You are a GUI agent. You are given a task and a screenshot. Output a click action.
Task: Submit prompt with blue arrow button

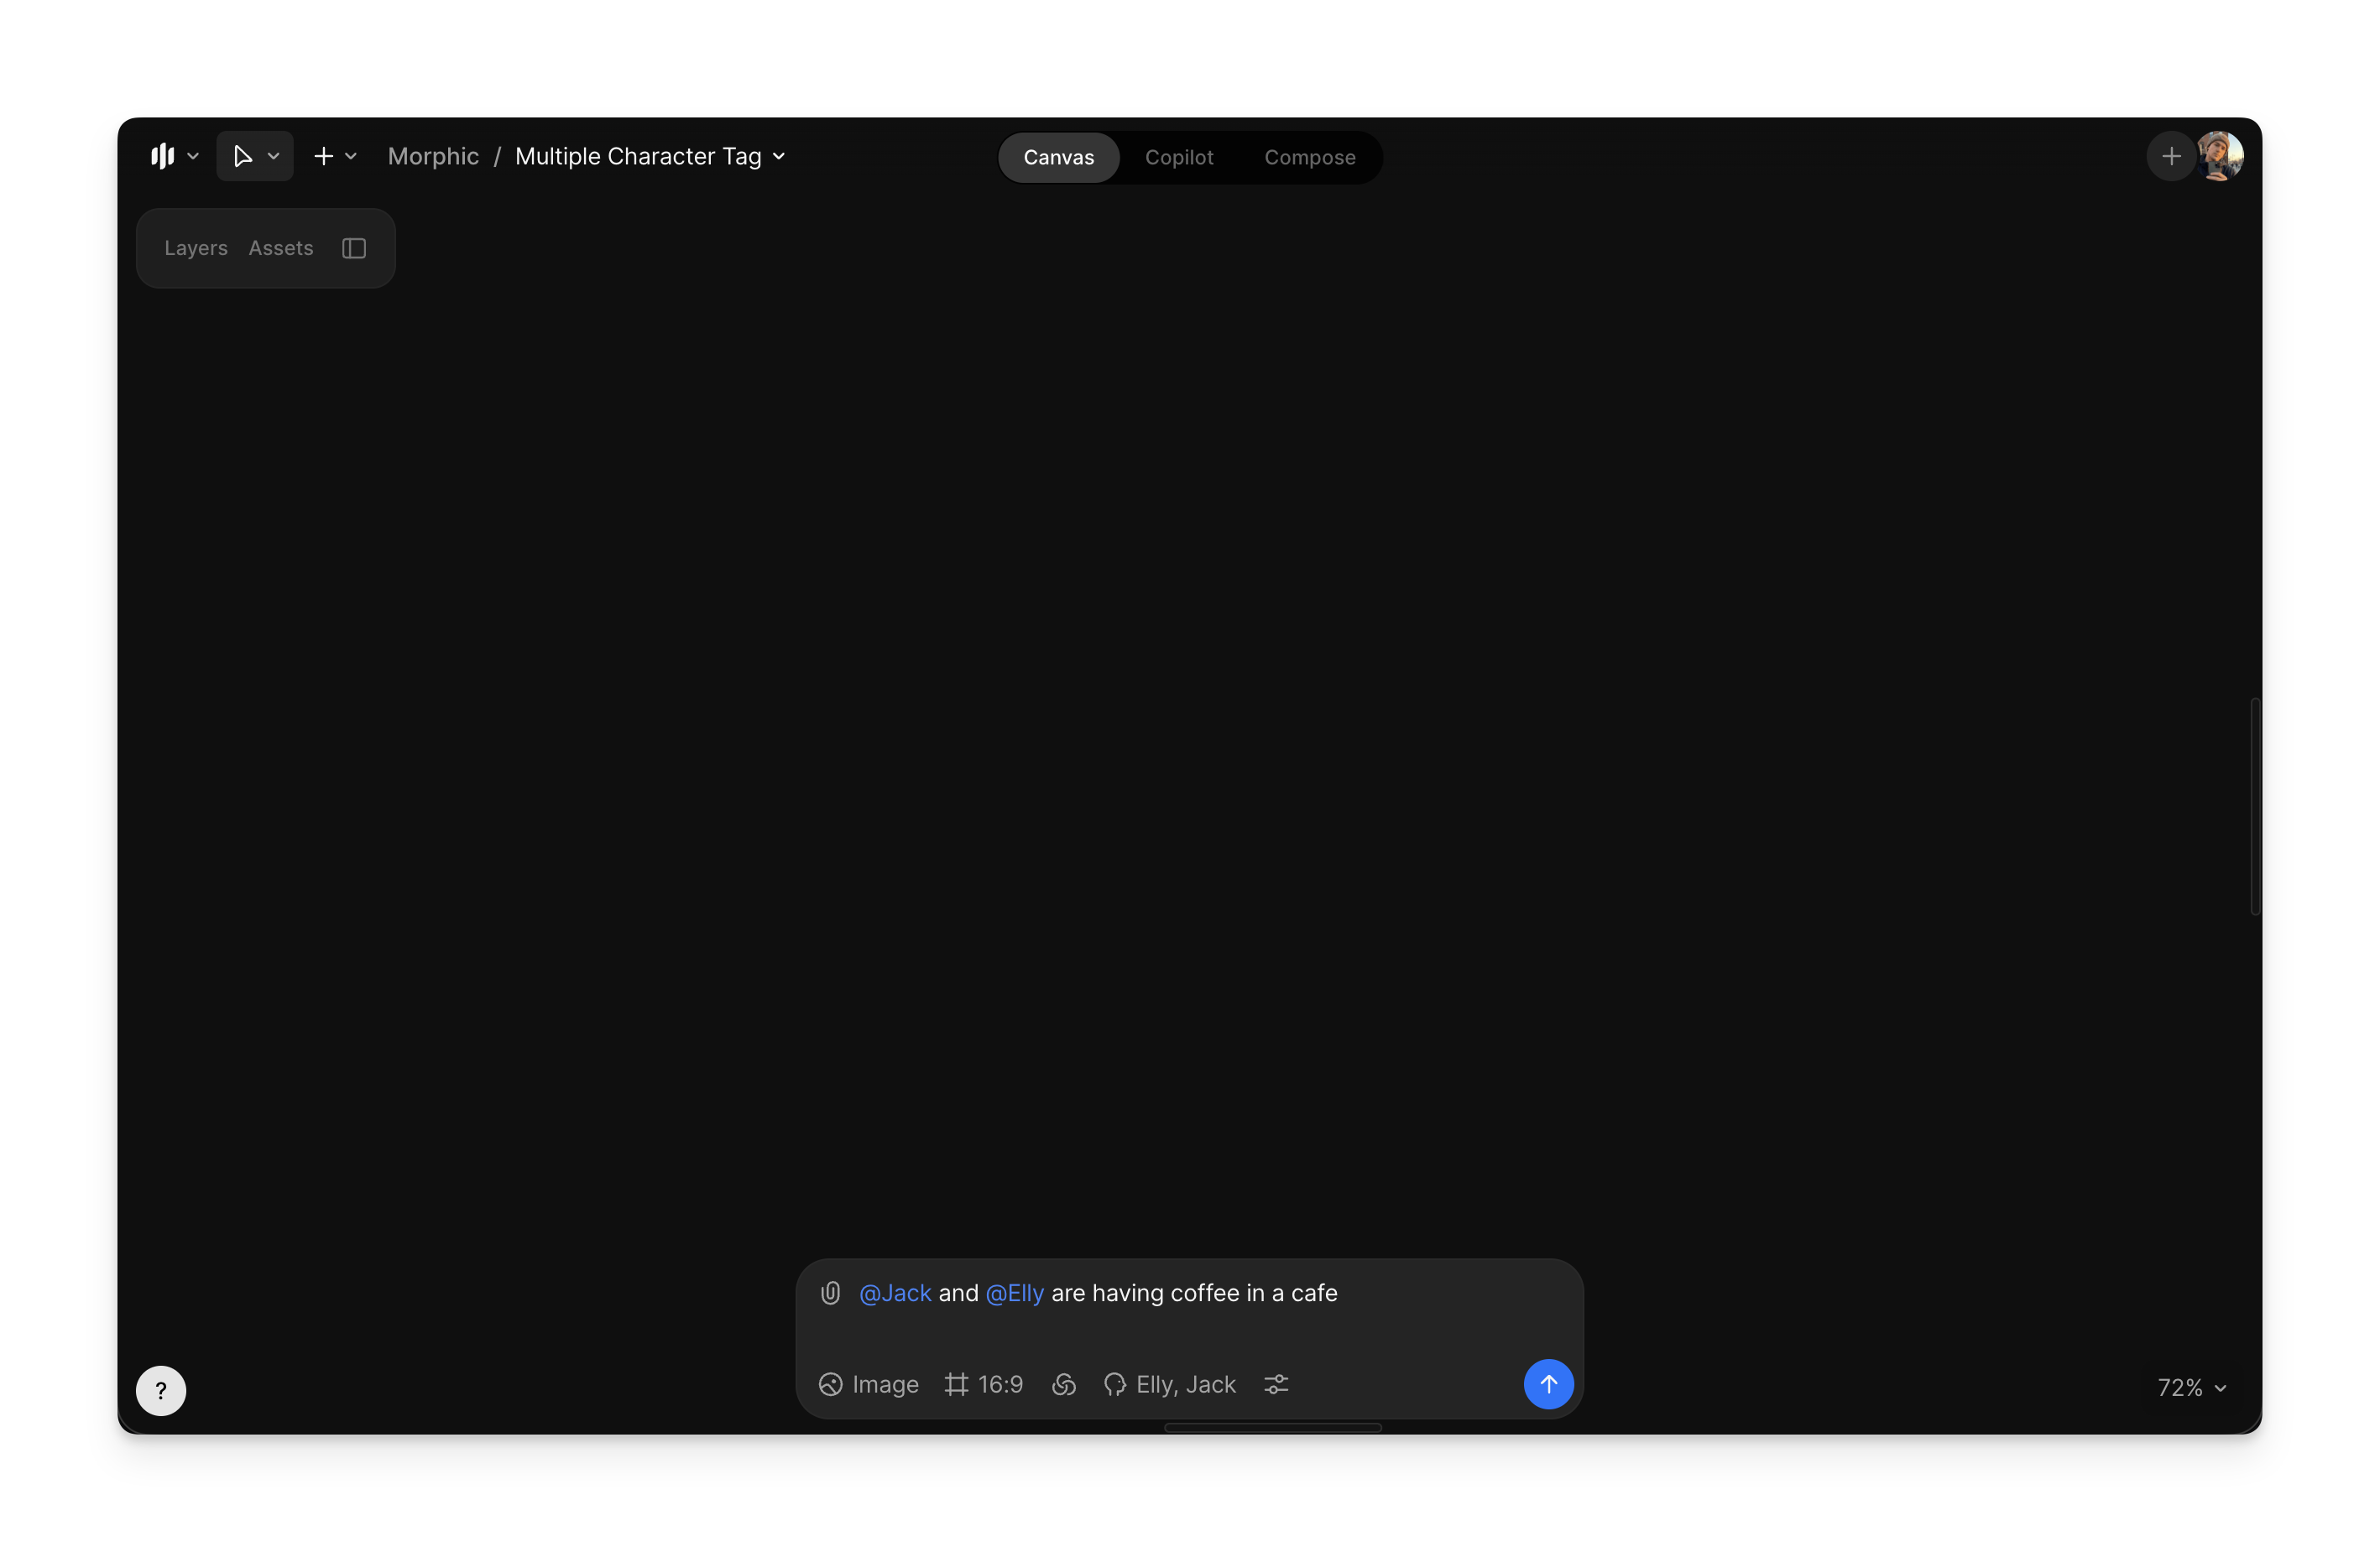(1548, 1384)
